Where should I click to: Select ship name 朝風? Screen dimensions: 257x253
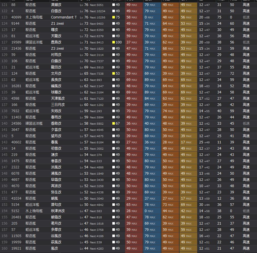(x=54, y=198)
